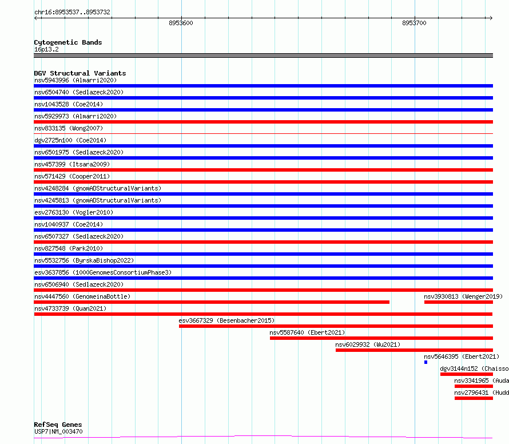The height and width of the screenshot is (444, 509).
Task: Click the gray 16p13.2 cytogenetic band bar
Action: (263, 55)
